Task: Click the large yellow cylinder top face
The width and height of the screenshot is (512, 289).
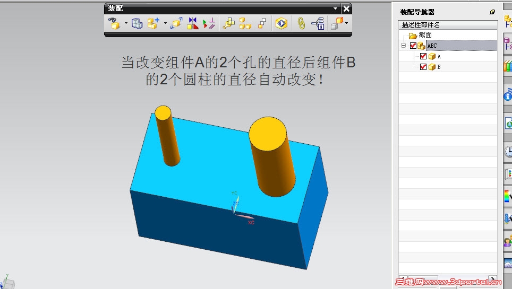Action: point(268,134)
